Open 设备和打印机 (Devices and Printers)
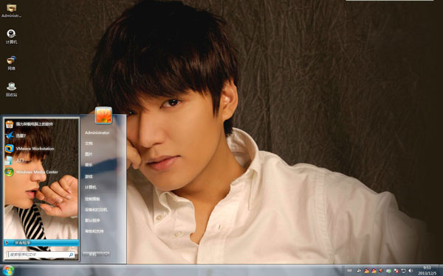Image resolution: width=443 pixels, height=276 pixels. [x=96, y=210]
